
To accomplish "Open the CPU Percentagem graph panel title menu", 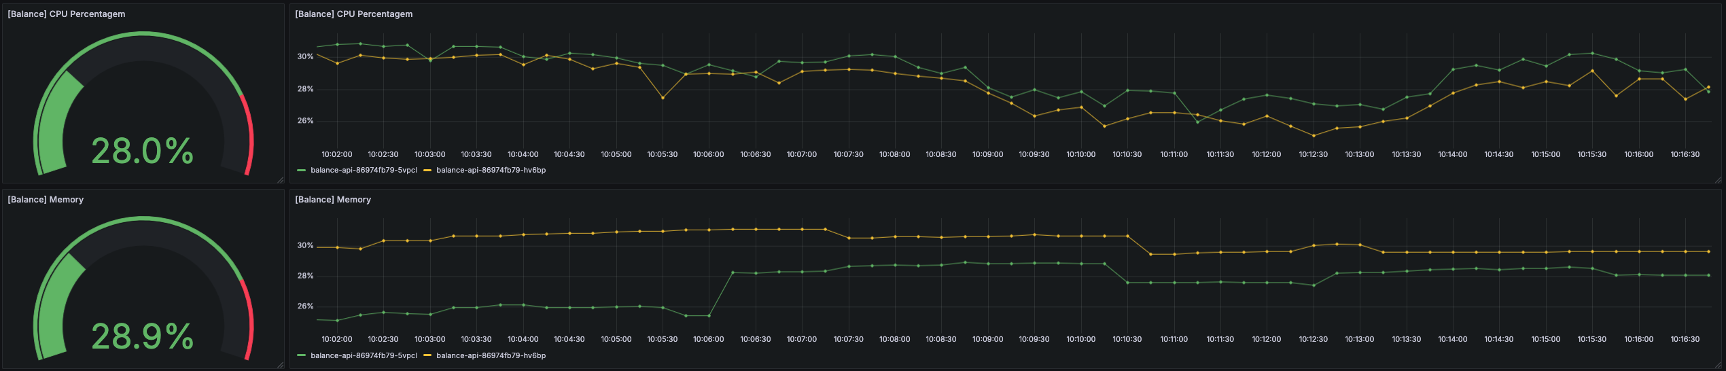I will [353, 14].
